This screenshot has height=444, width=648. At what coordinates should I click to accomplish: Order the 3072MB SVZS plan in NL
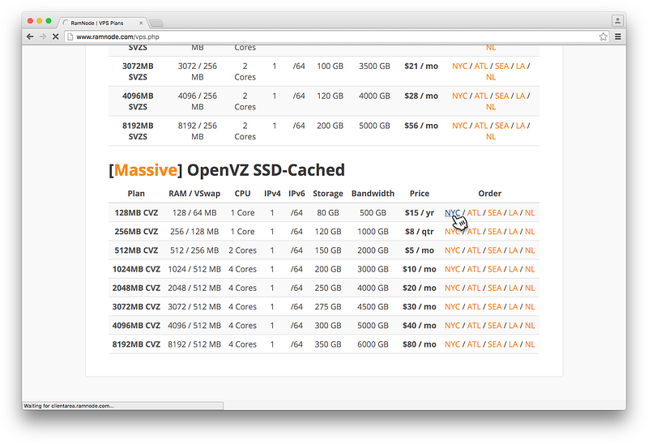[491, 77]
